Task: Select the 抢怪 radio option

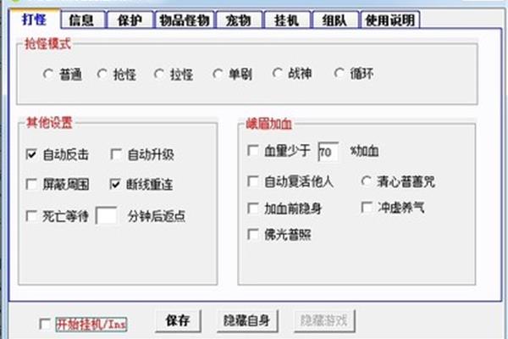Action: click(x=102, y=74)
